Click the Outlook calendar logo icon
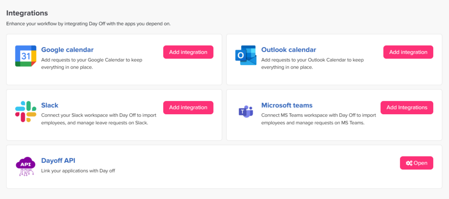 point(246,56)
